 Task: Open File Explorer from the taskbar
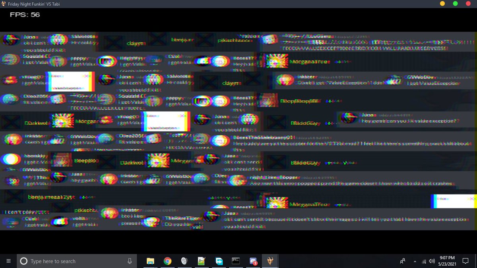150,261
